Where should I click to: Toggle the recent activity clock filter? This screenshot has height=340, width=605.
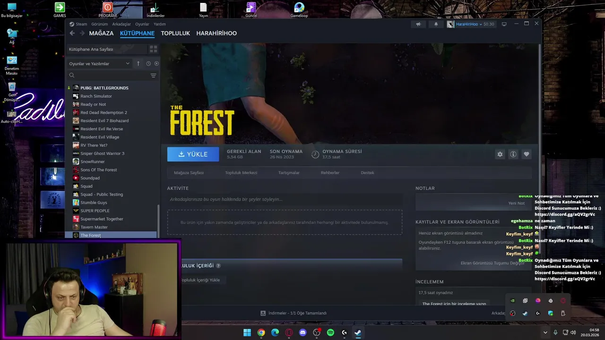click(x=148, y=63)
